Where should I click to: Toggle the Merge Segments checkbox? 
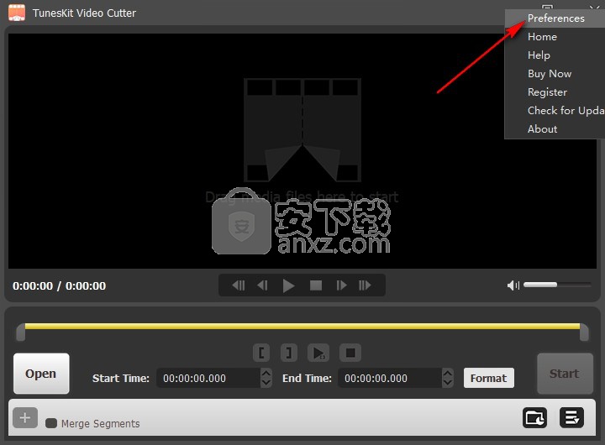tap(51, 423)
